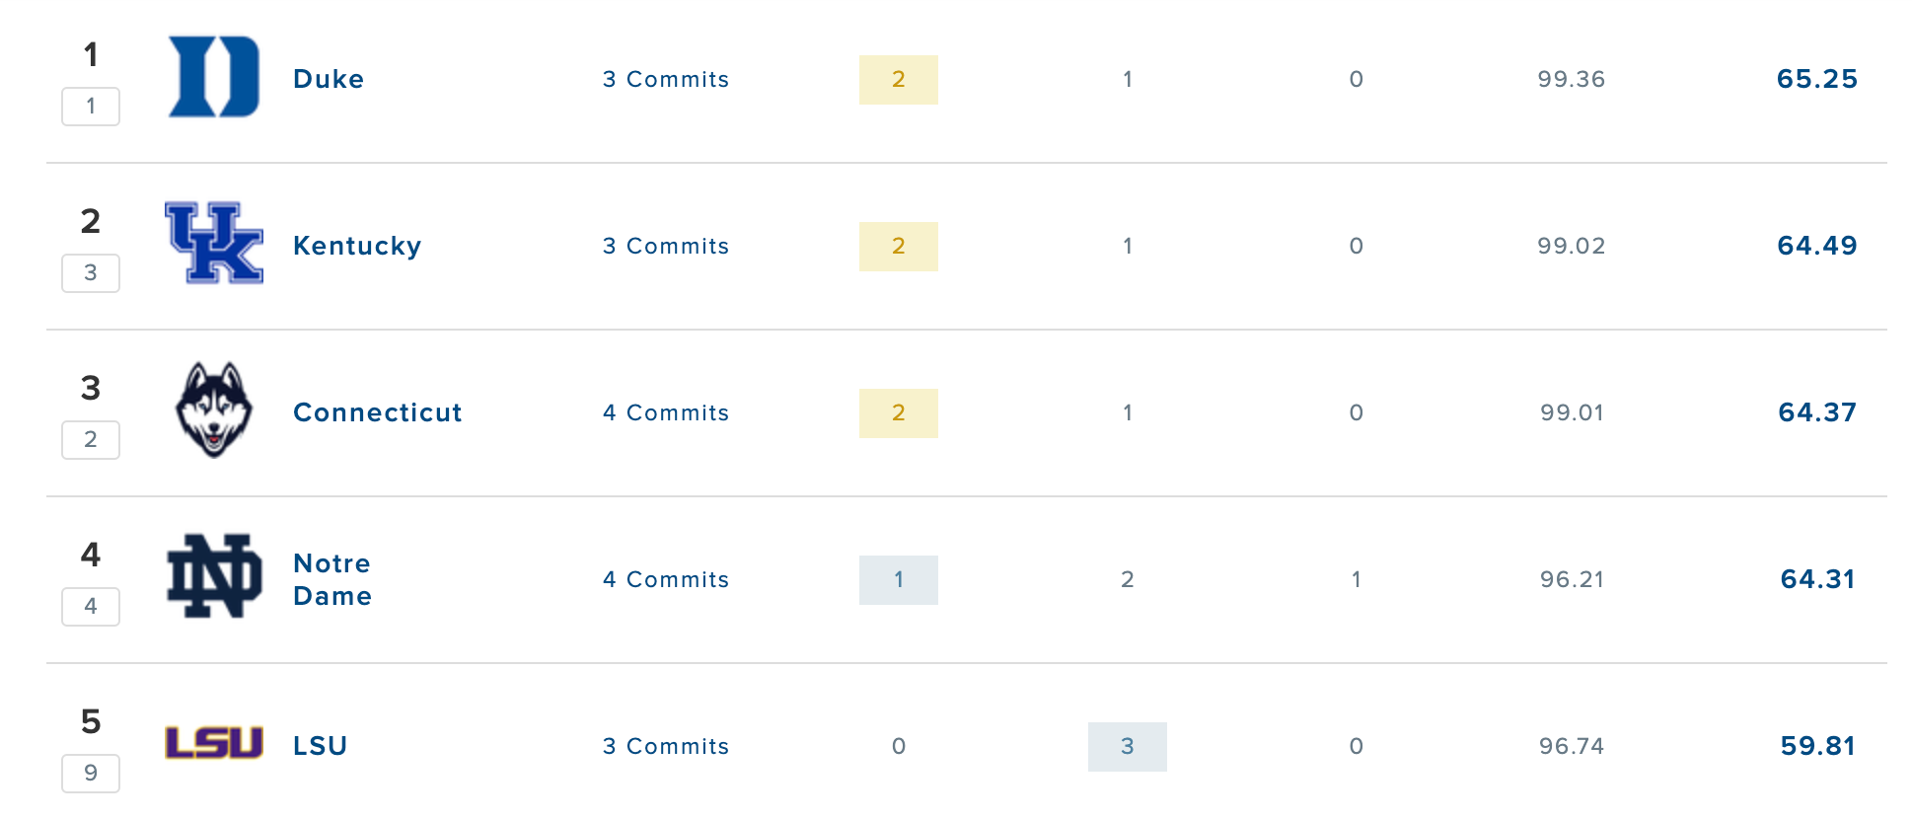Screen dimensions: 1912x819
Task: Click LSU's highlighted four-star count 3
Action: coord(1128,747)
